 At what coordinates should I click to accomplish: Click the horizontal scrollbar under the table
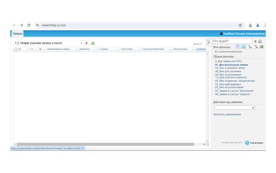[x=105, y=144]
